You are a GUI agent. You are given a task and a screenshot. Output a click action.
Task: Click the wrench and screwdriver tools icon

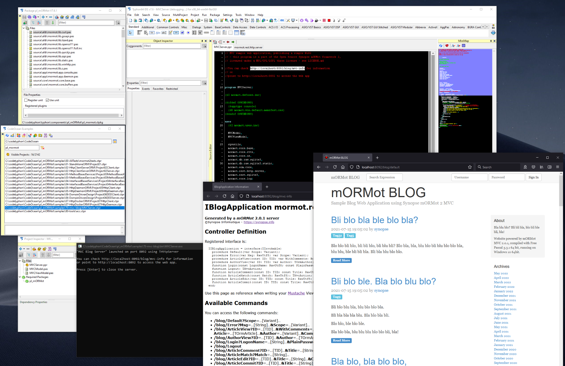tap(288, 20)
